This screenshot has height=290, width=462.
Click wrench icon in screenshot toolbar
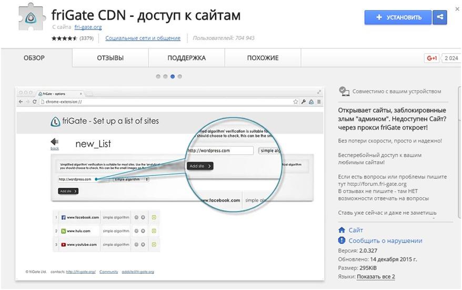tap(304, 102)
